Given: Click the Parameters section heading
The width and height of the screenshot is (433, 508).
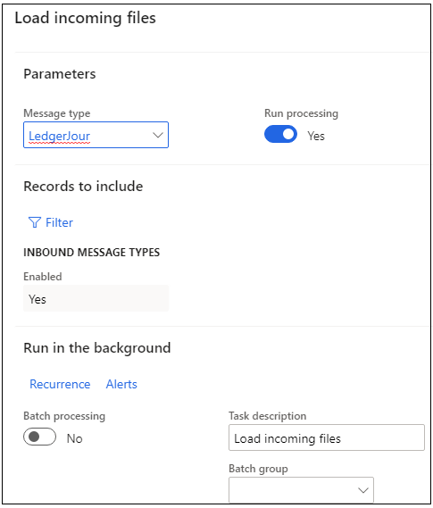Looking at the screenshot, I should click(x=60, y=74).
